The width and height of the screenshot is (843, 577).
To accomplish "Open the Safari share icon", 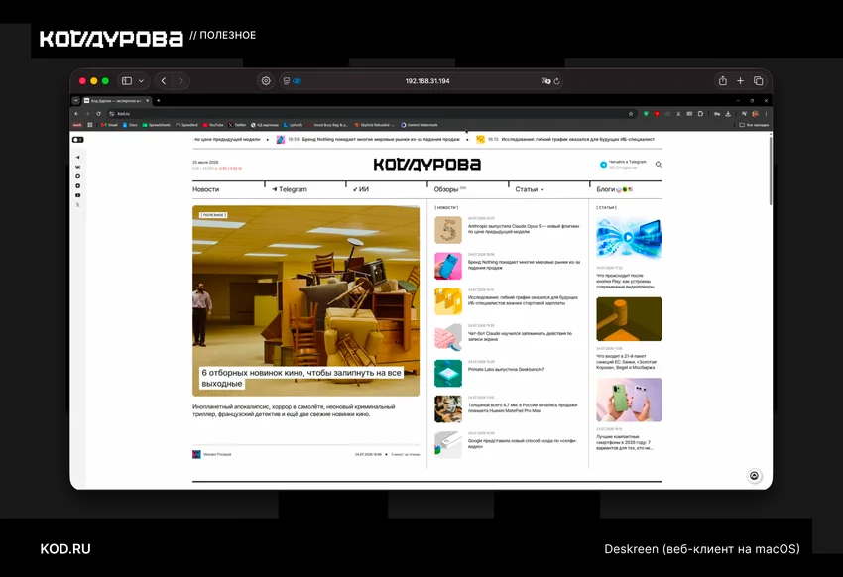I will pos(723,80).
